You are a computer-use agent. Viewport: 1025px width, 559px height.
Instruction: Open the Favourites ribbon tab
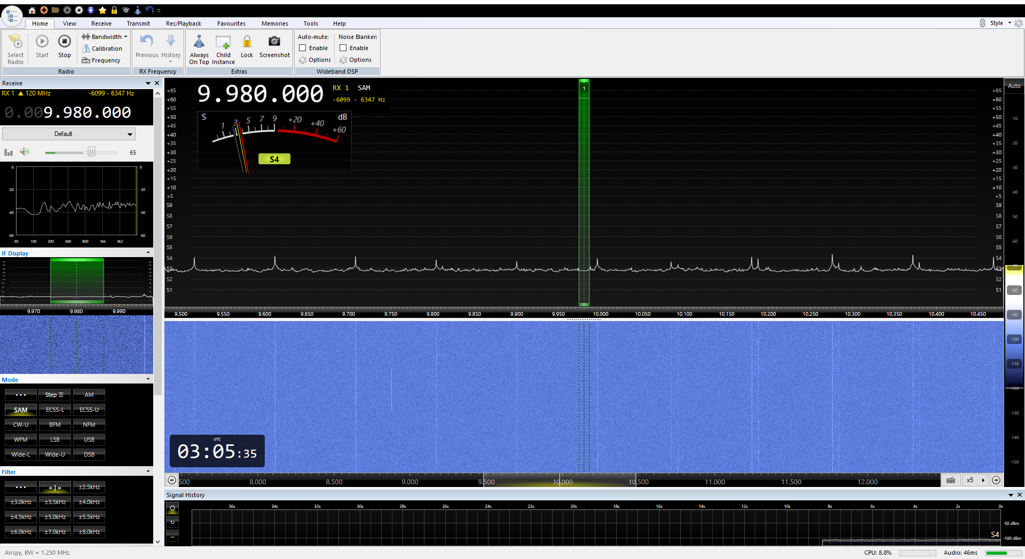point(231,23)
